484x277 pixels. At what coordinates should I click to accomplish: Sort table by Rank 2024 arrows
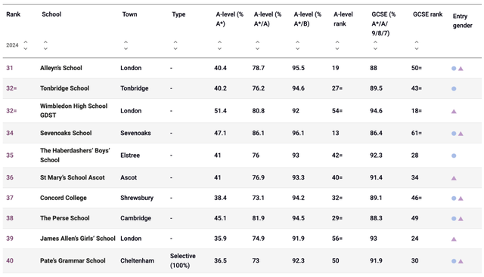pos(26,45)
